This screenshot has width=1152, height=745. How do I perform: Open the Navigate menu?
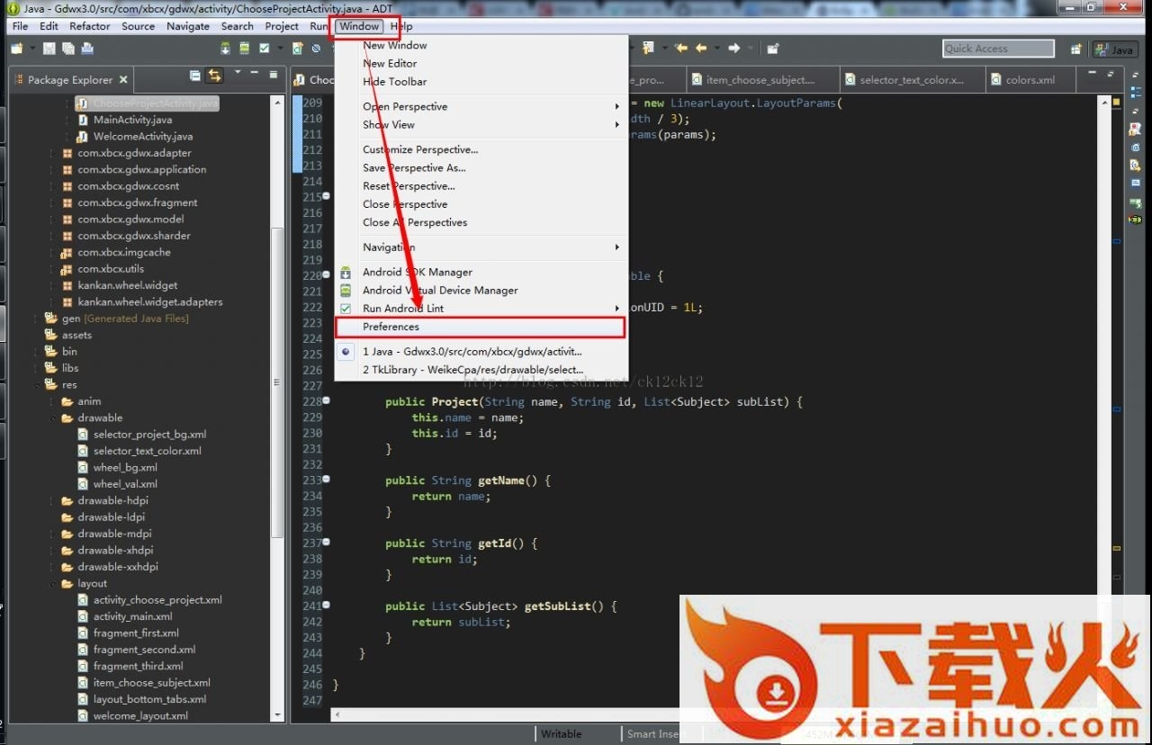188,26
